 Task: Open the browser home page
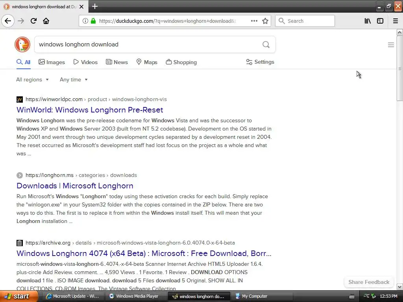point(46,21)
